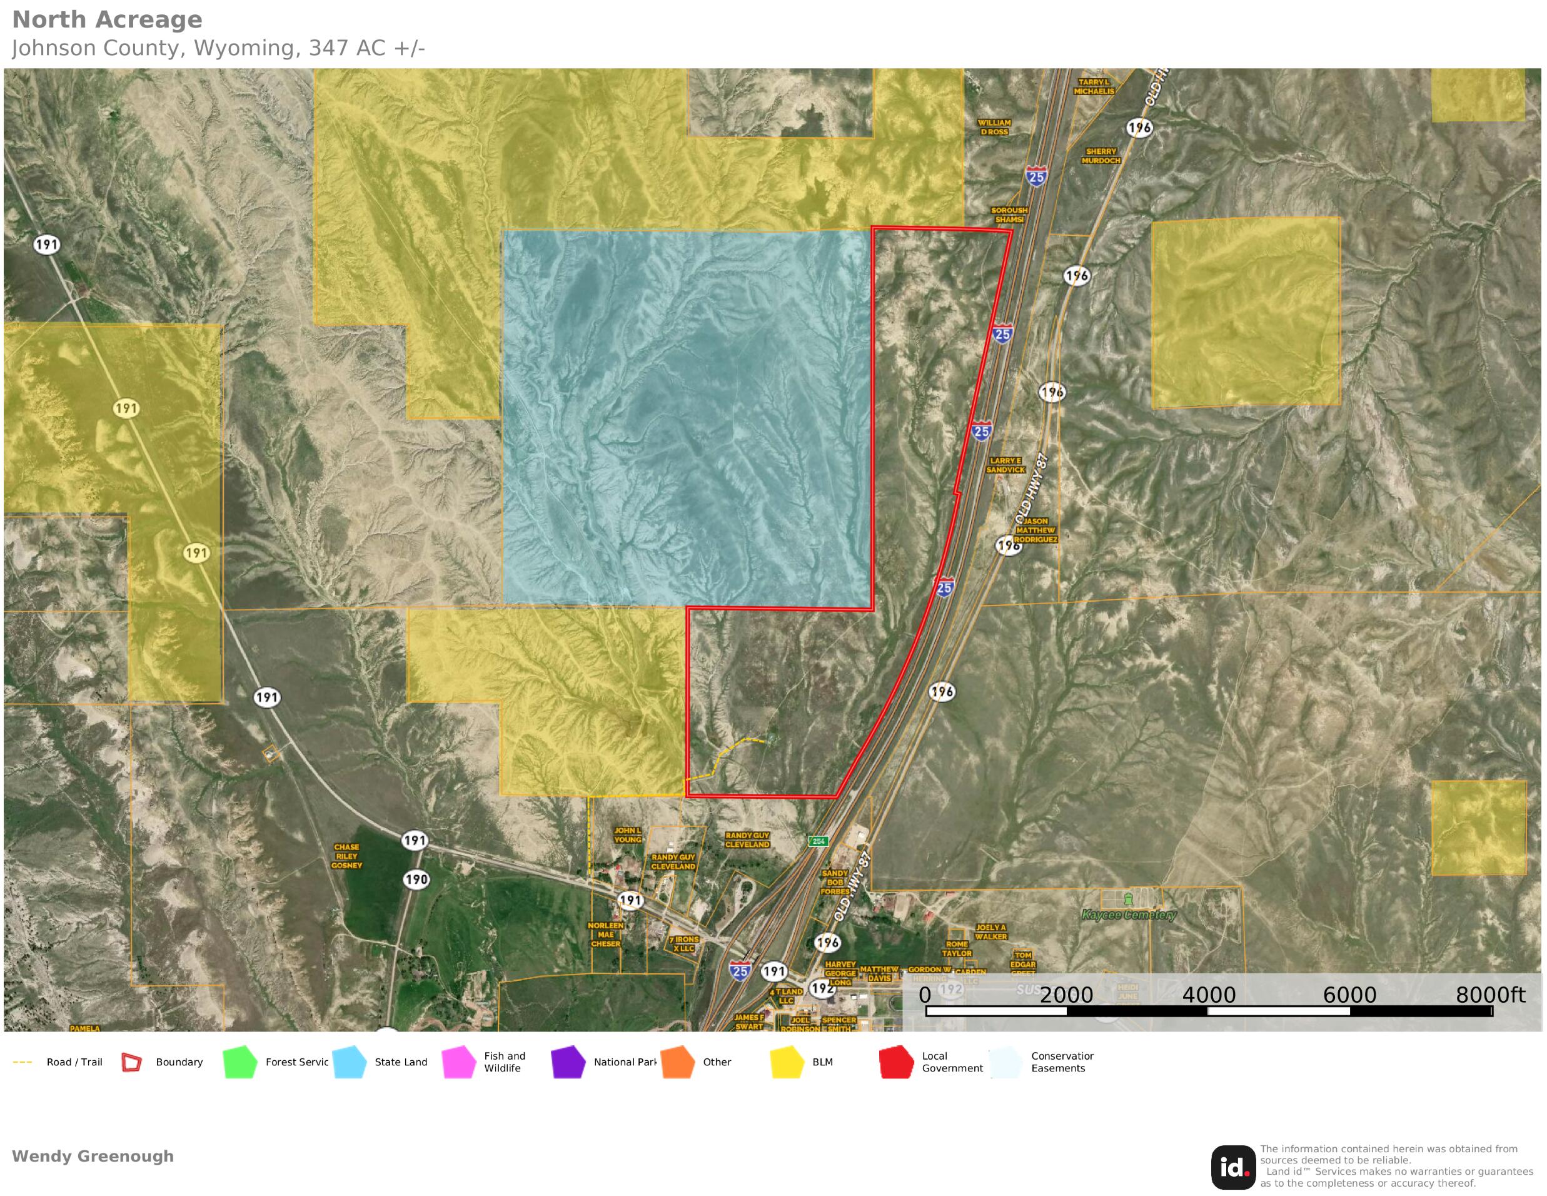This screenshot has height=1196, width=1547.
Task: Click the dashed Road / Trail legend symbol
Action: tap(23, 1062)
